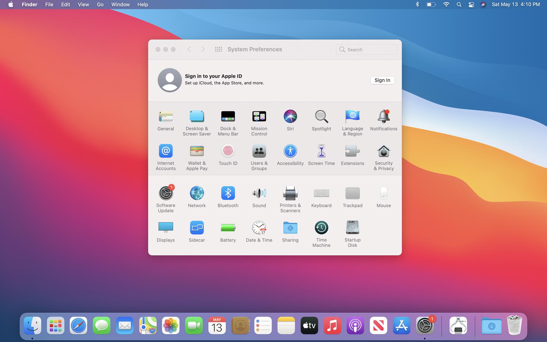Click the battery status menu bar icon
This screenshot has width=547, height=342.
click(x=431, y=4)
